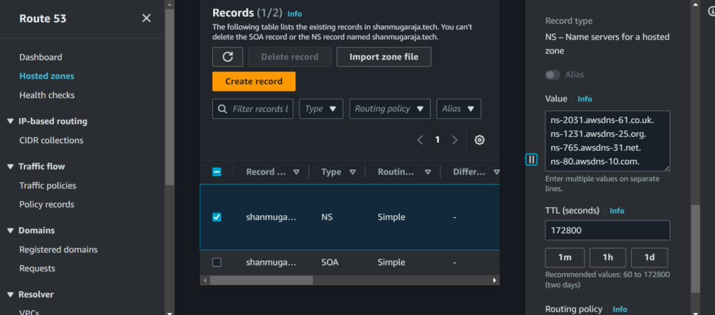Set TTL to 1h
Screen dimensions: 715x315
pos(608,258)
